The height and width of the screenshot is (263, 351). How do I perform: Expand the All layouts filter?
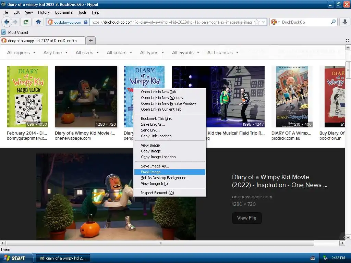[x=185, y=52]
